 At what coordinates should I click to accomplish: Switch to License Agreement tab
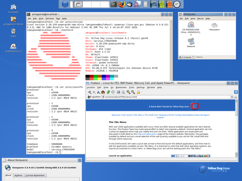[35, 175]
